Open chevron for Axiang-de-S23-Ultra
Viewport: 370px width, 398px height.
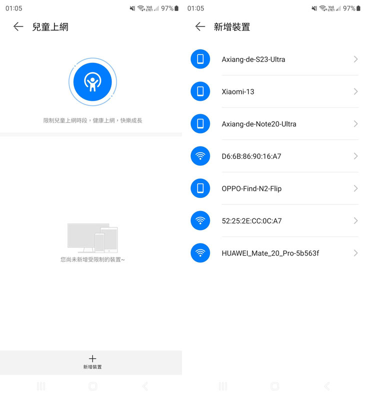click(x=356, y=59)
